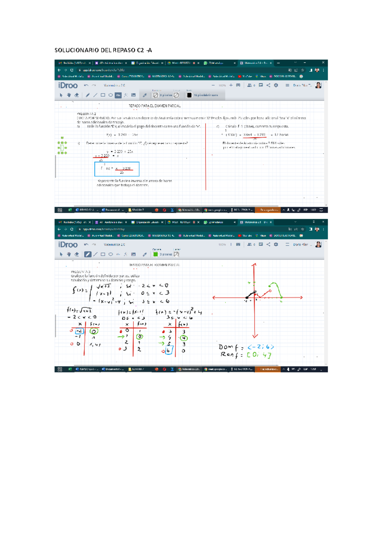The width and height of the screenshot is (382, 540).
Task: Click the insert image icon in first iDroo toolbar
Action: click(x=133, y=95)
